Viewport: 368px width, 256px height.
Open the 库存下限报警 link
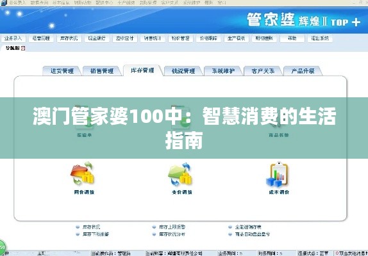96,234
